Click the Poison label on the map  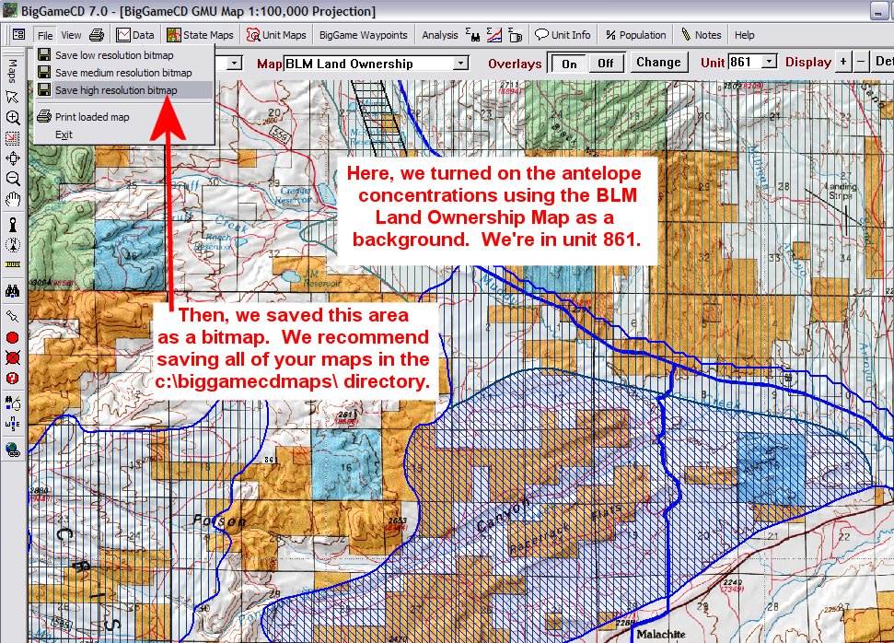tap(219, 520)
